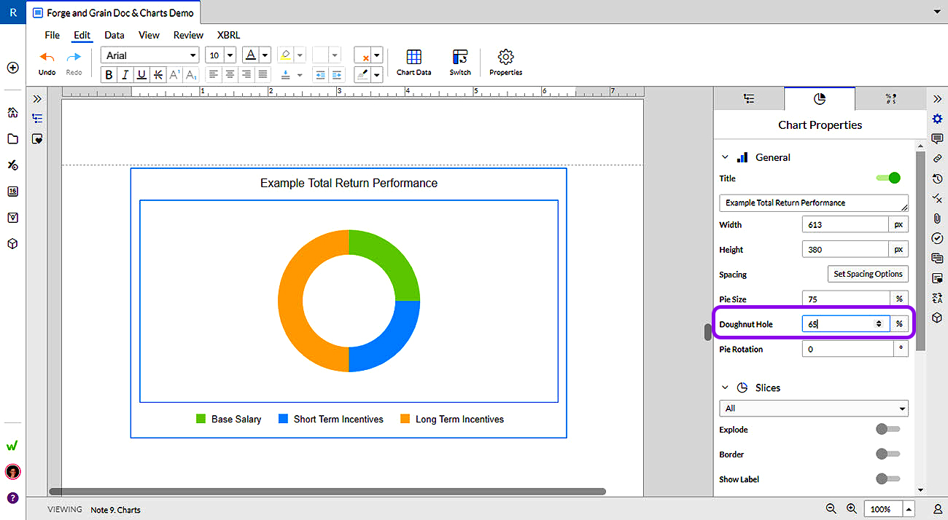Open the XBRL menu

tap(228, 35)
